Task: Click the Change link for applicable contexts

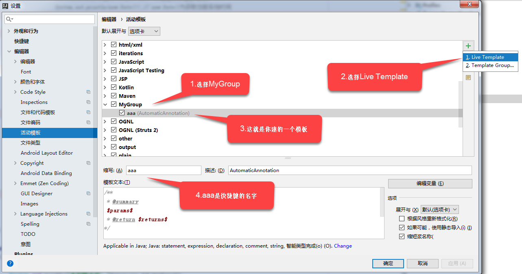Action: point(343,246)
